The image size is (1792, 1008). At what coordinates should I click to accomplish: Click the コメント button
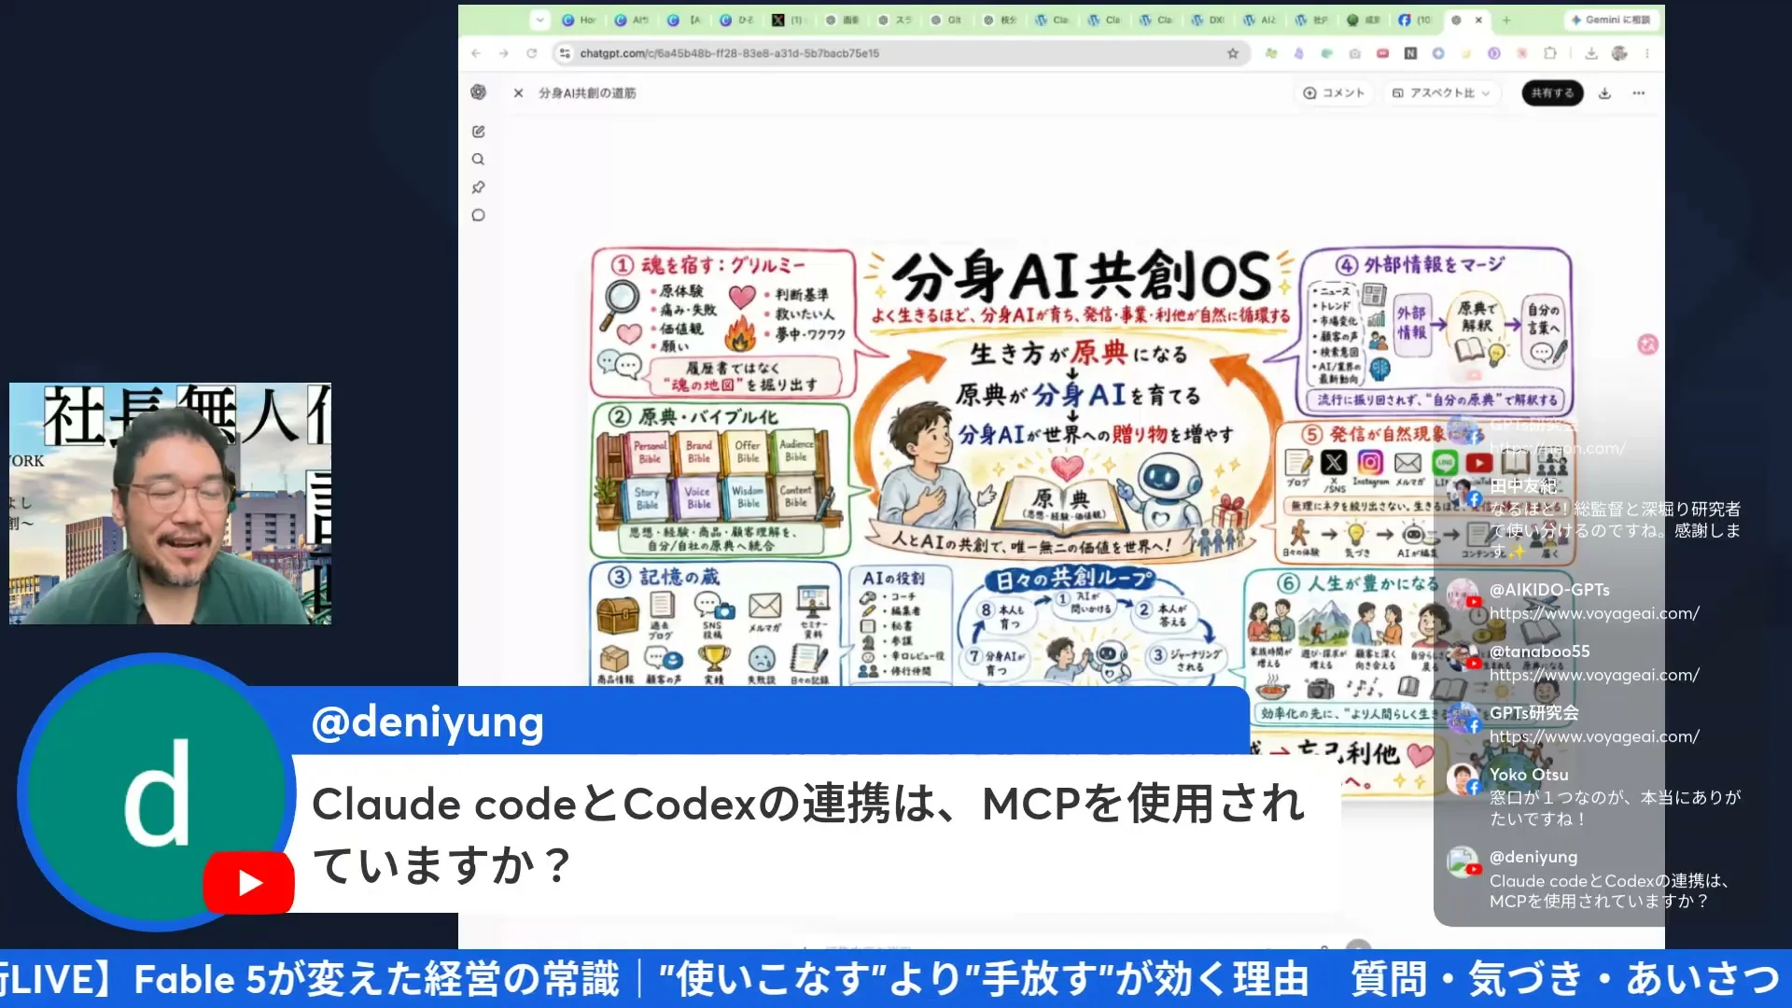1334,92
